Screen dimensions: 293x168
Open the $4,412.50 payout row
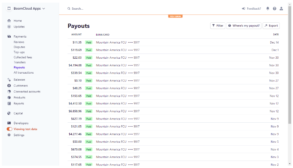[173, 103]
